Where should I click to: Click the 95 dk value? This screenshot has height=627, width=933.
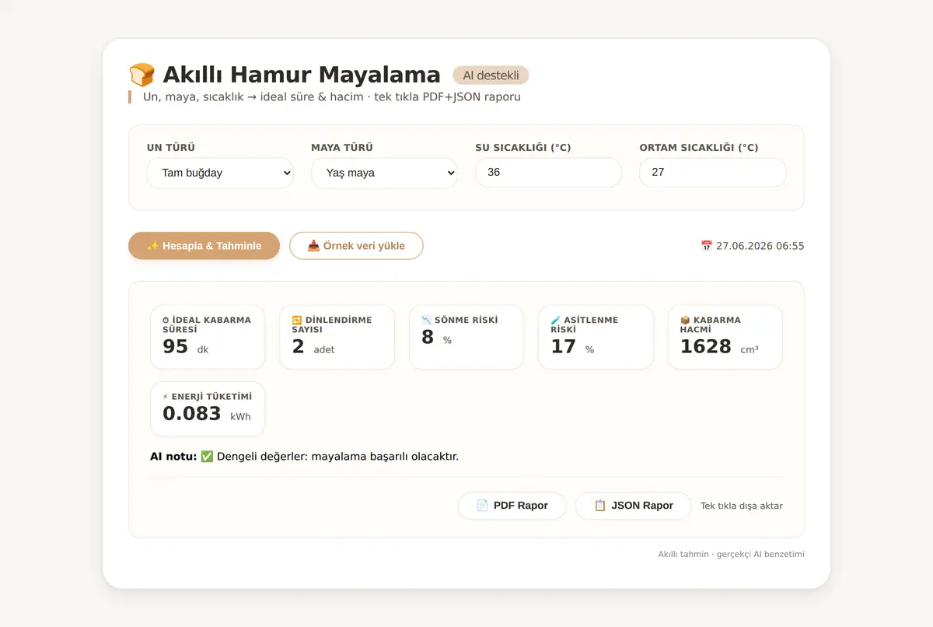[x=185, y=347]
